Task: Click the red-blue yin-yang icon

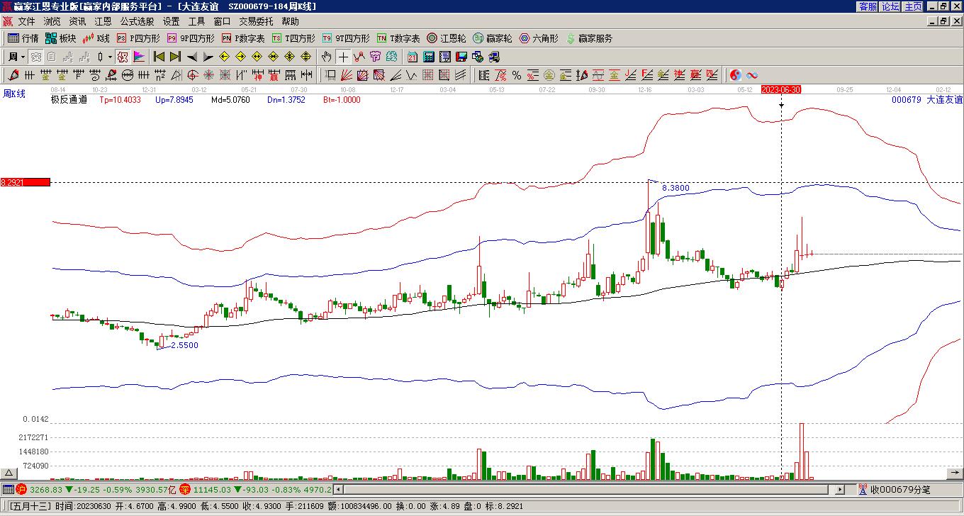Action: pyautogui.click(x=736, y=75)
